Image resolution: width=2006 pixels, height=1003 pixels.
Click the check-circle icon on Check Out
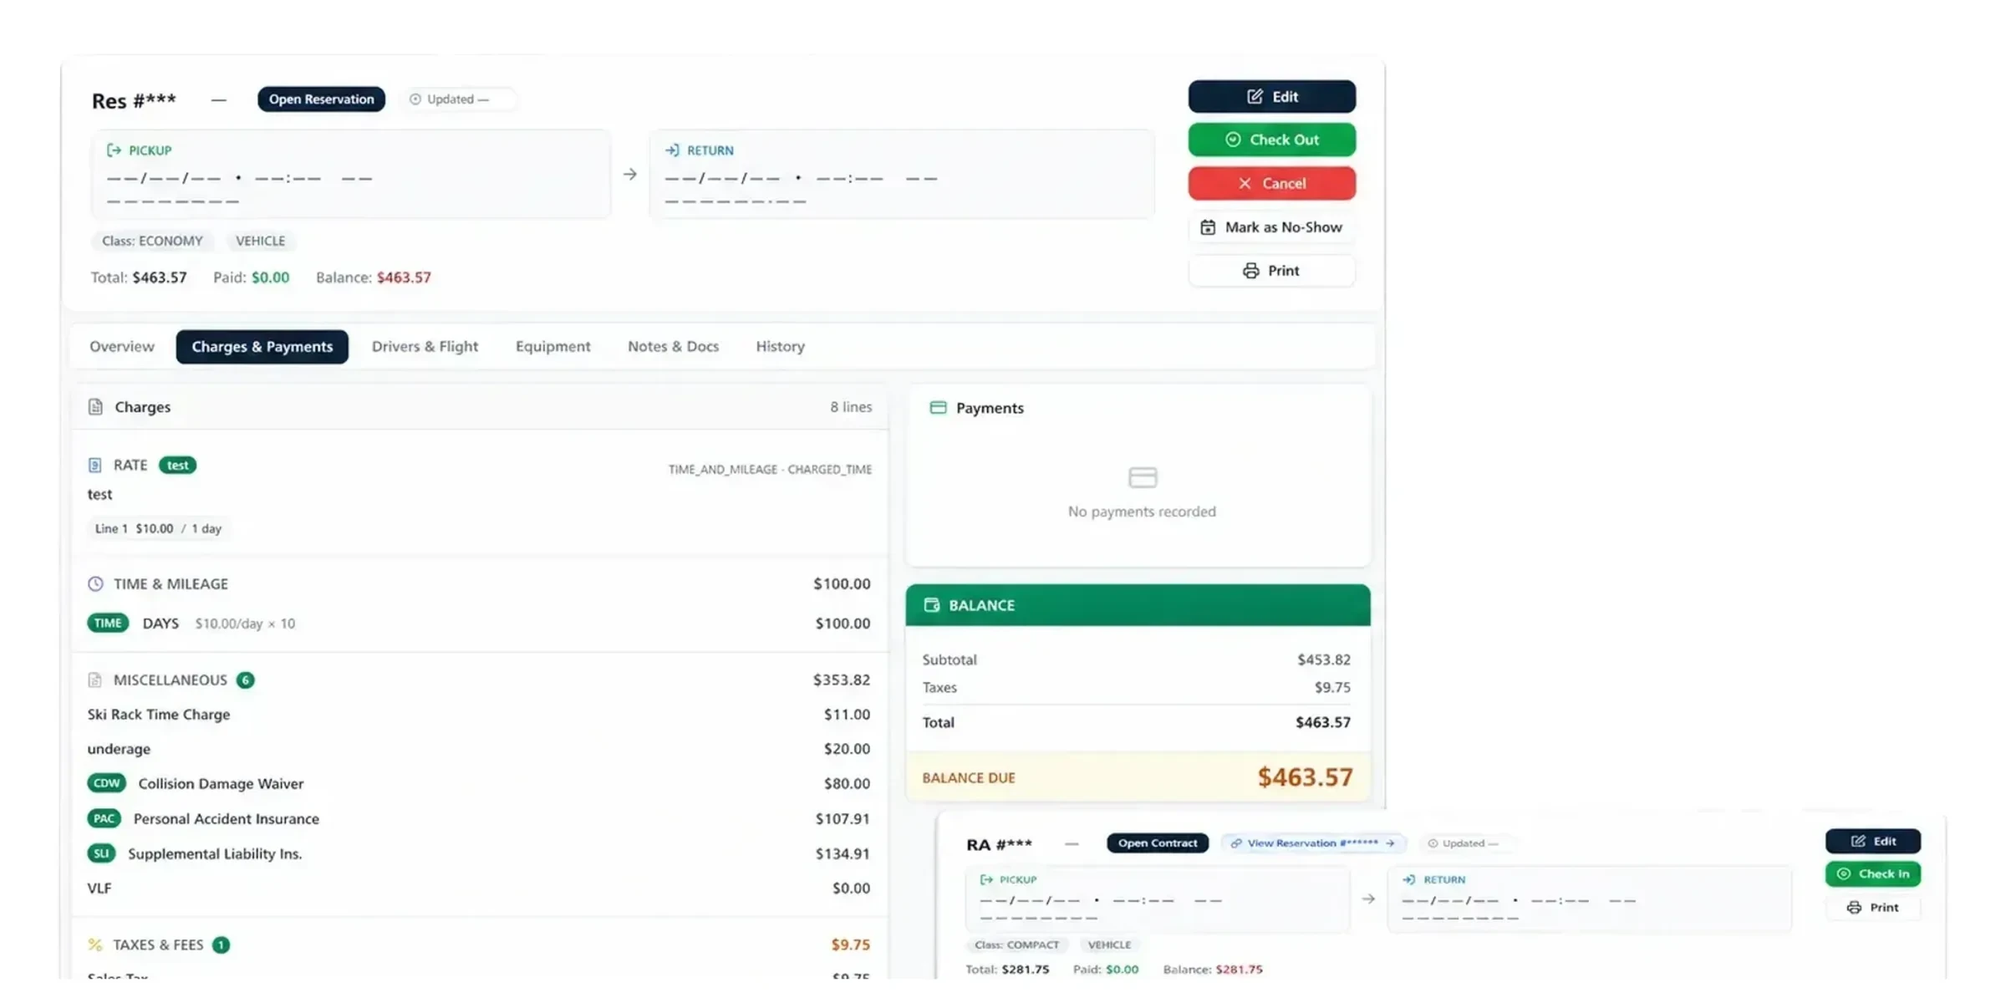1232,140
